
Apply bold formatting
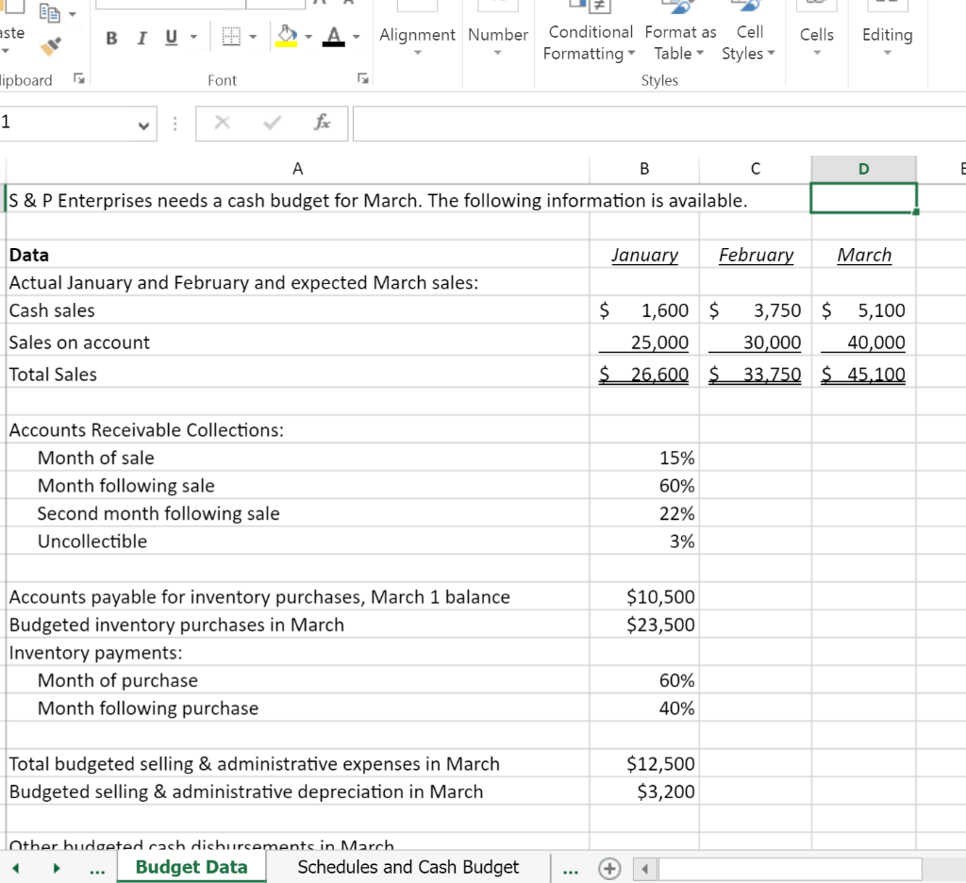[110, 38]
